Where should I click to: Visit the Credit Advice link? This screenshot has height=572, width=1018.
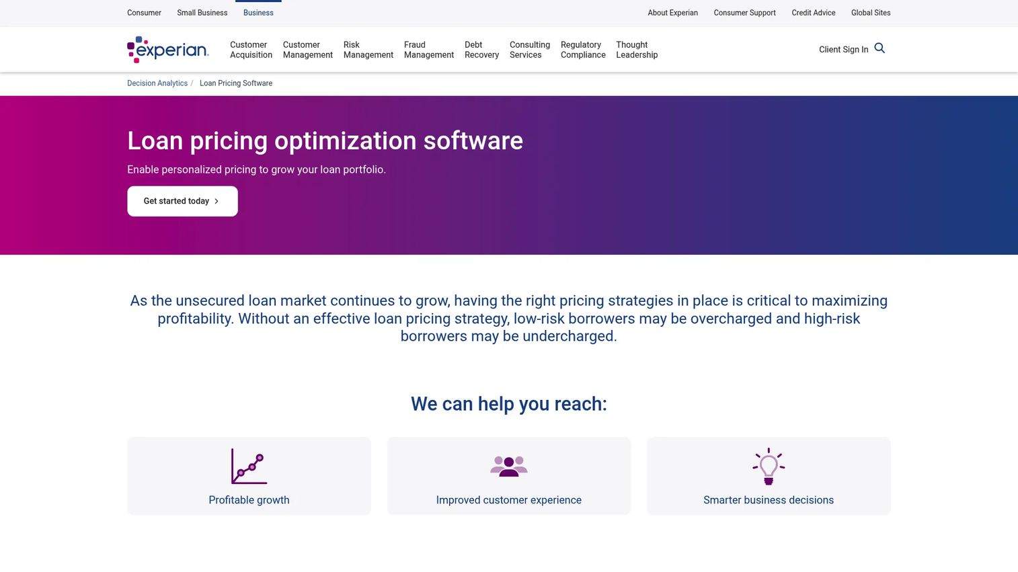[x=813, y=13]
